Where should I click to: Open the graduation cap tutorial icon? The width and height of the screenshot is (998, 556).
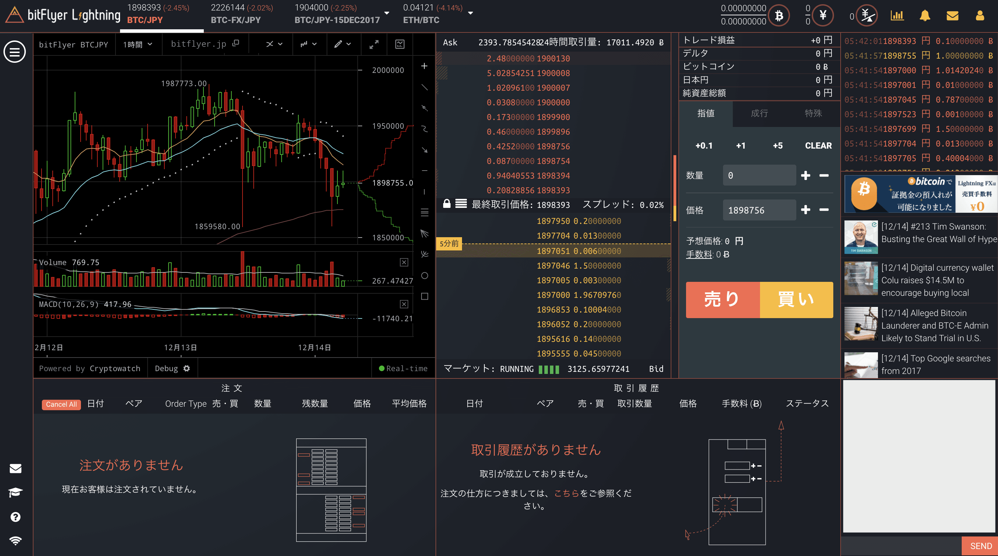(x=15, y=493)
